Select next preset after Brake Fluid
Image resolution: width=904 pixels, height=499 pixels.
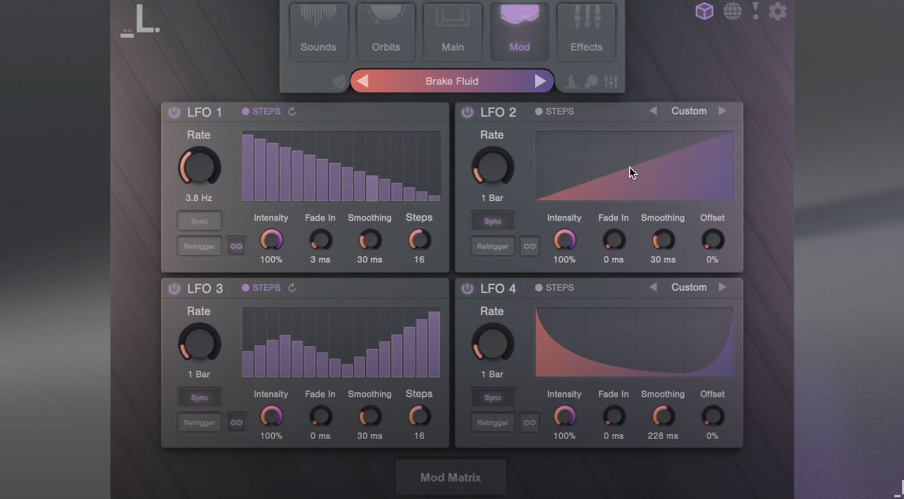pos(539,81)
